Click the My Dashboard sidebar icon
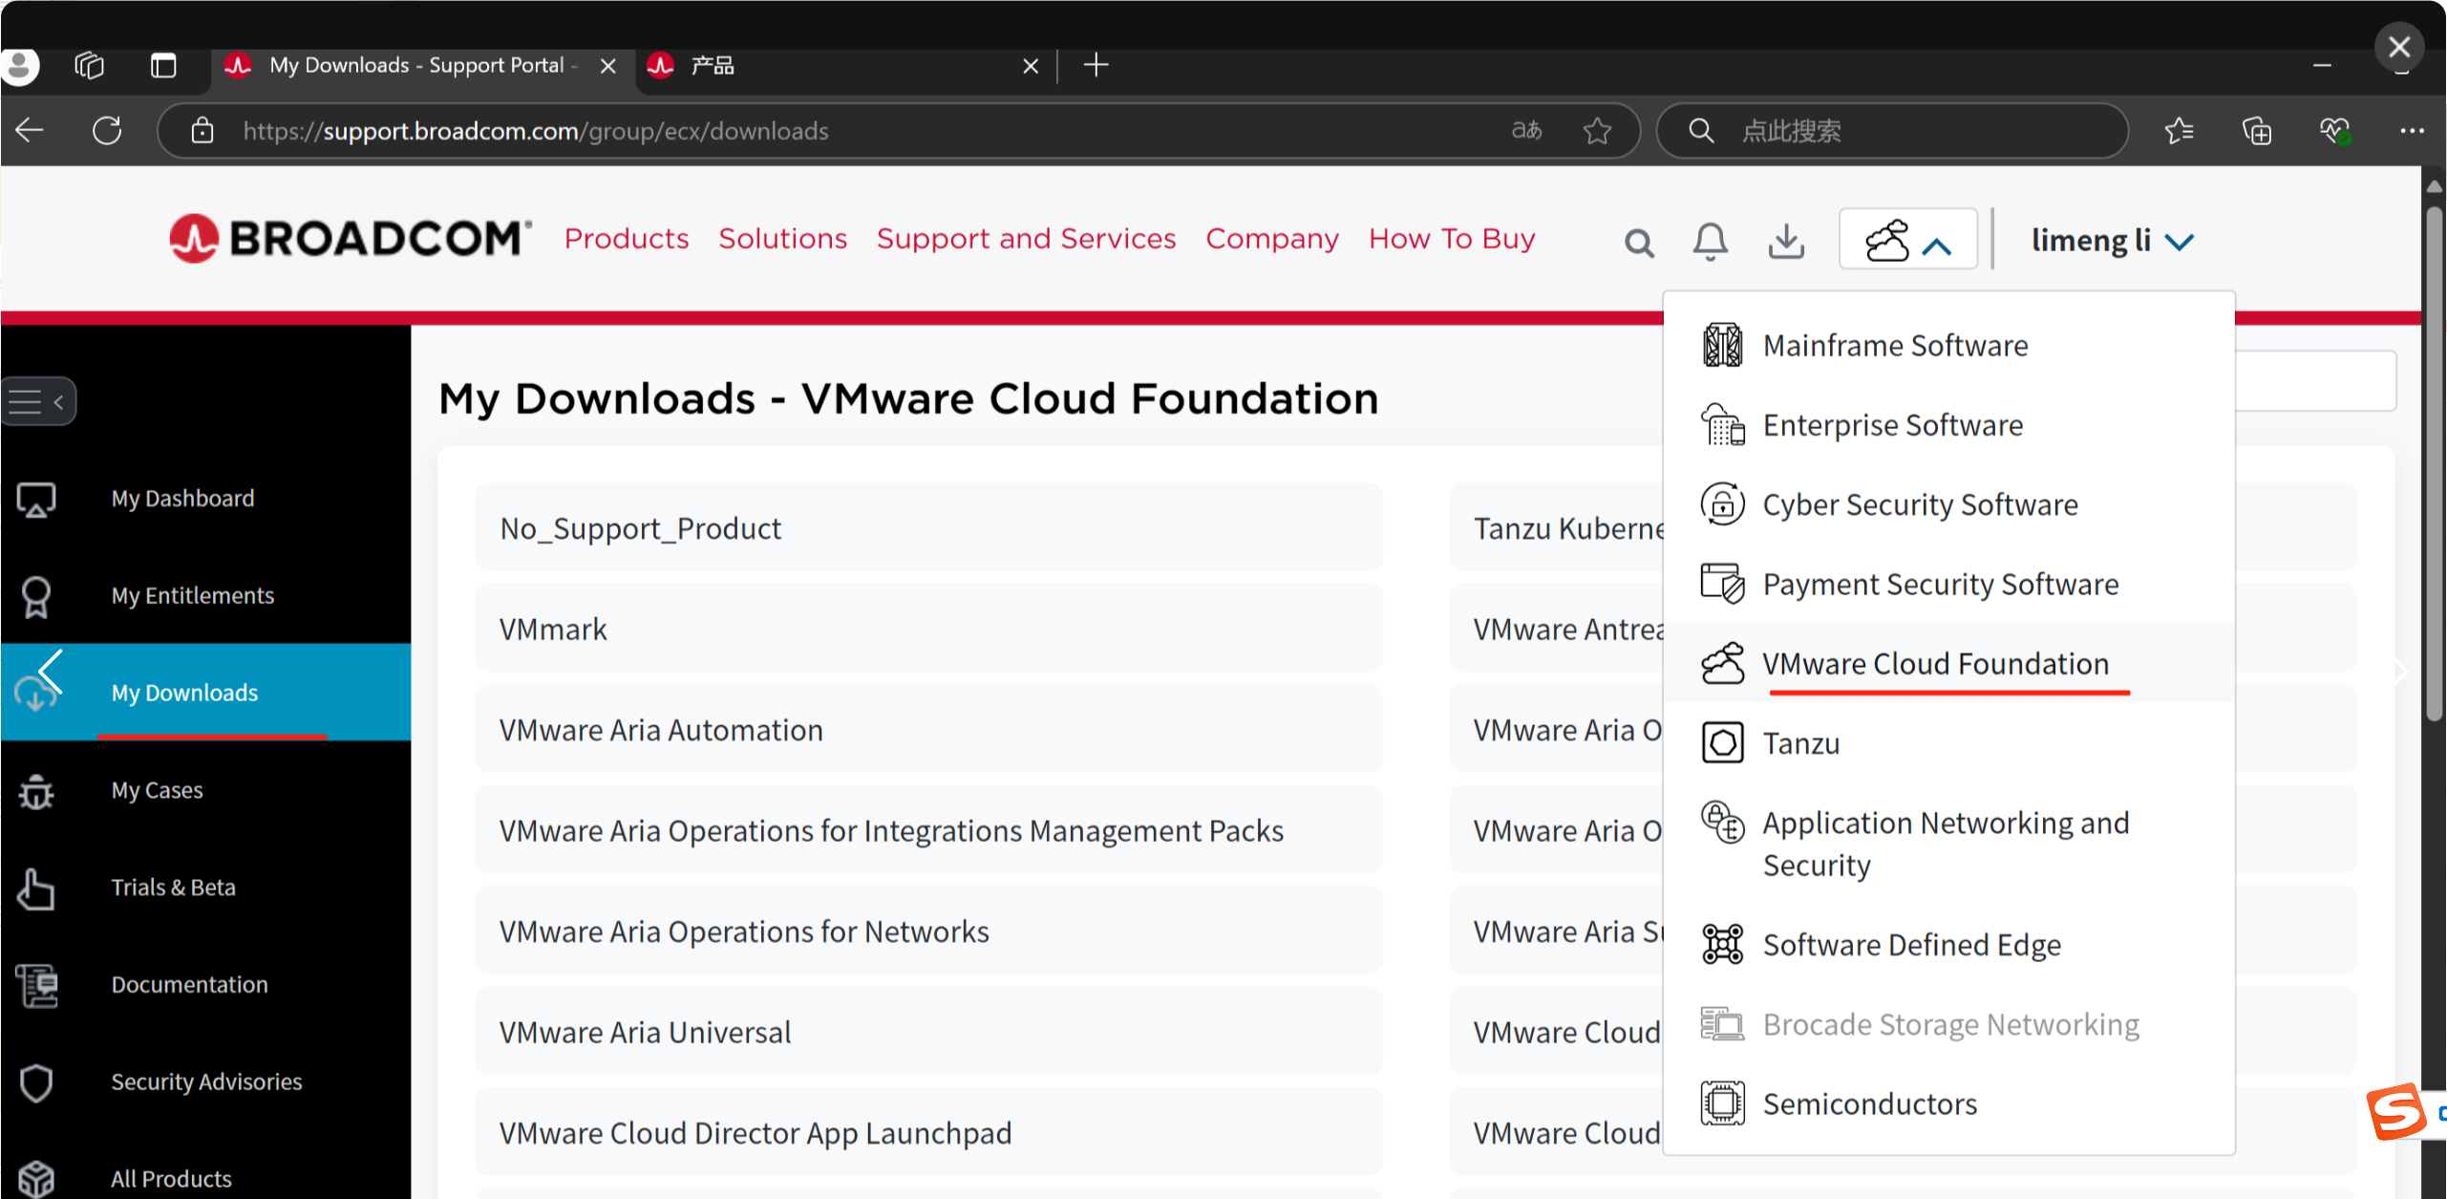This screenshot has height=1199, width=2447. point(35,498)
